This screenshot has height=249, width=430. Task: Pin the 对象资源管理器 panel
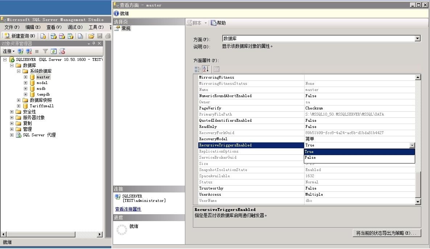click(x=94, y=43)
